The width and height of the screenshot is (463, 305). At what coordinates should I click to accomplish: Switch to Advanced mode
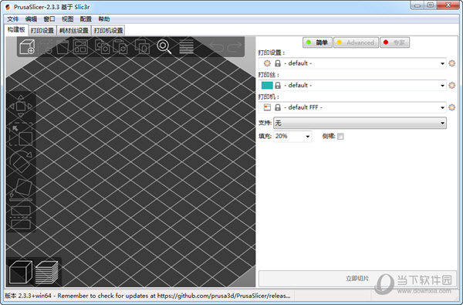click(x=356, y=42)
